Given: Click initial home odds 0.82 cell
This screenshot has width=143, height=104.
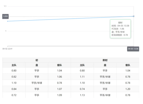Looking at the screenshot, I should [x=14, y=77].
